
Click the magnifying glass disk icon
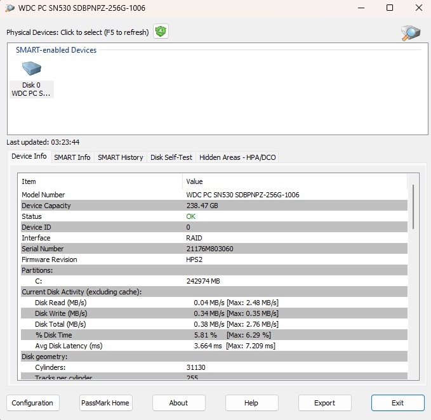coord(411,33)
